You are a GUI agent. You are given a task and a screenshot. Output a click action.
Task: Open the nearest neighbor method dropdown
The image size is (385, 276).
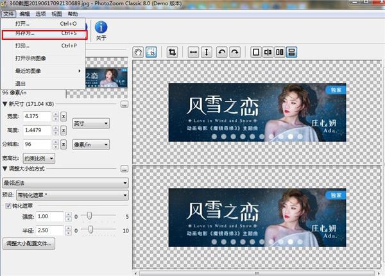(x=65, y=183)
